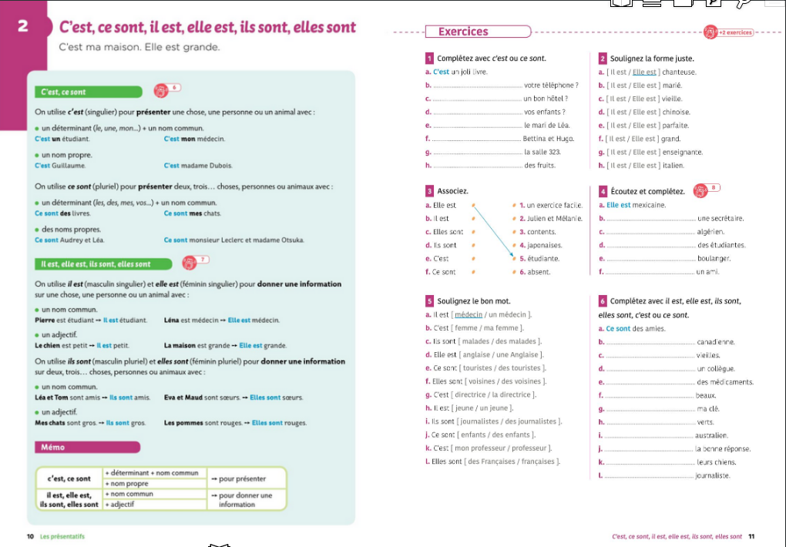Viewport: 786px width, 547px height.
Task: Click exercise badge 1 Complétez avec c'est ou ce sont
Action: [428, 57]
